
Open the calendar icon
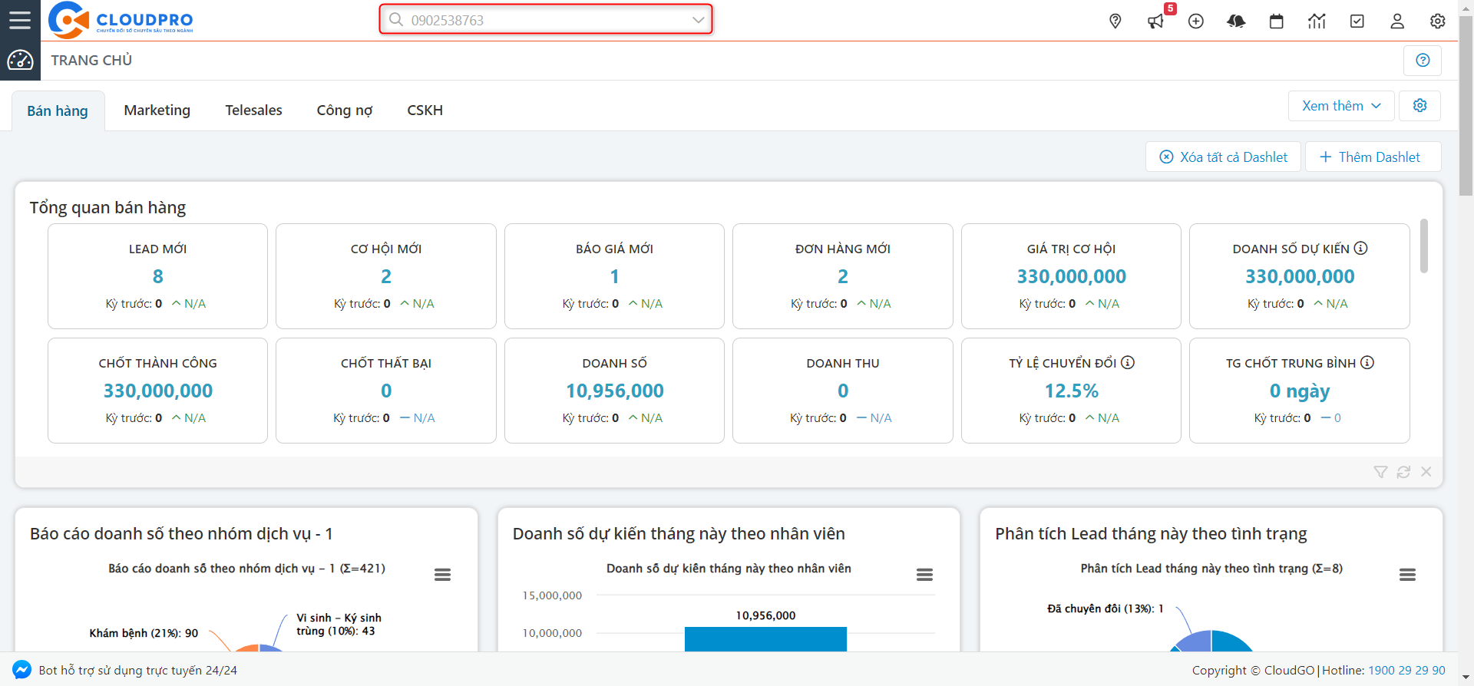tap(1277, 21)
